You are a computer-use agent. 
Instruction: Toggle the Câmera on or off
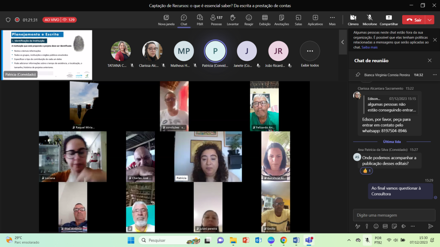pyautogui.click(x=353, y=20)
